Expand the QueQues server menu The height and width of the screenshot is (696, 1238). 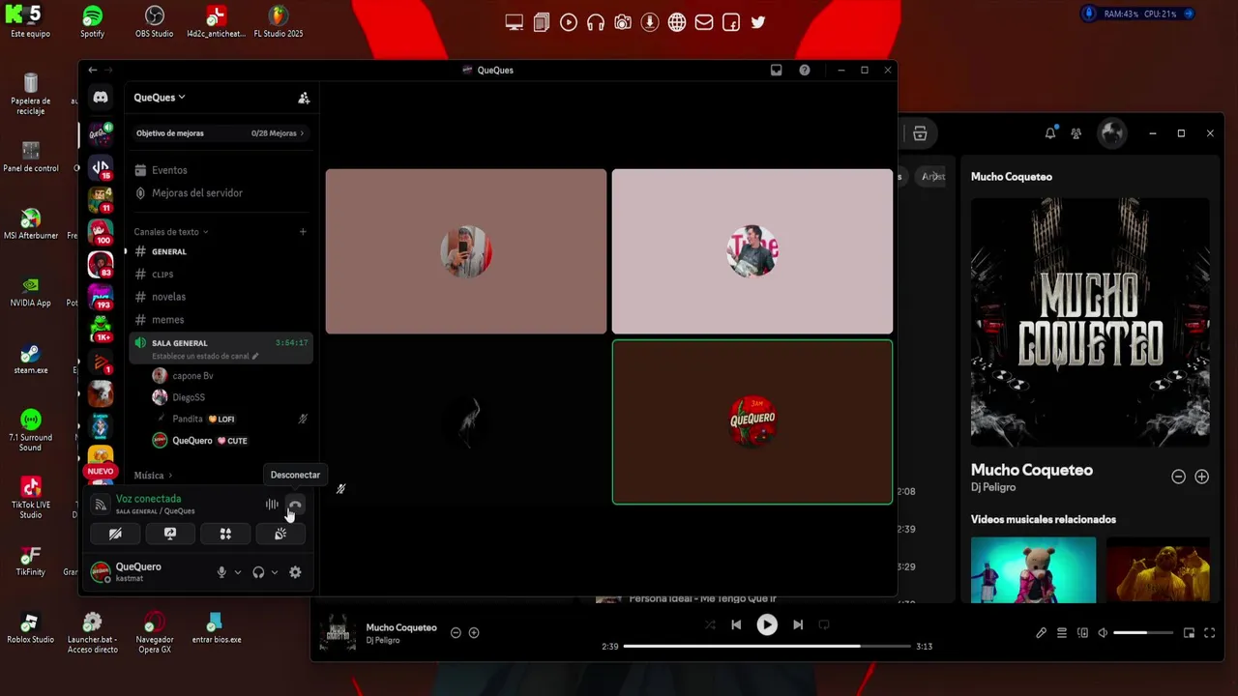160,98
